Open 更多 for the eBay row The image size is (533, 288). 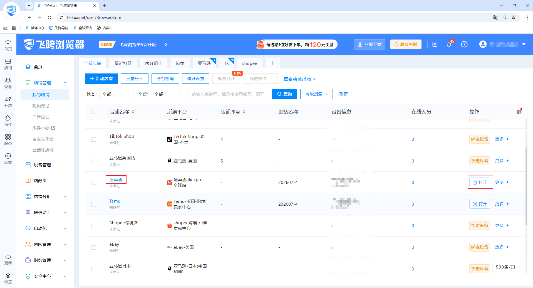click(x=502, y=247)
